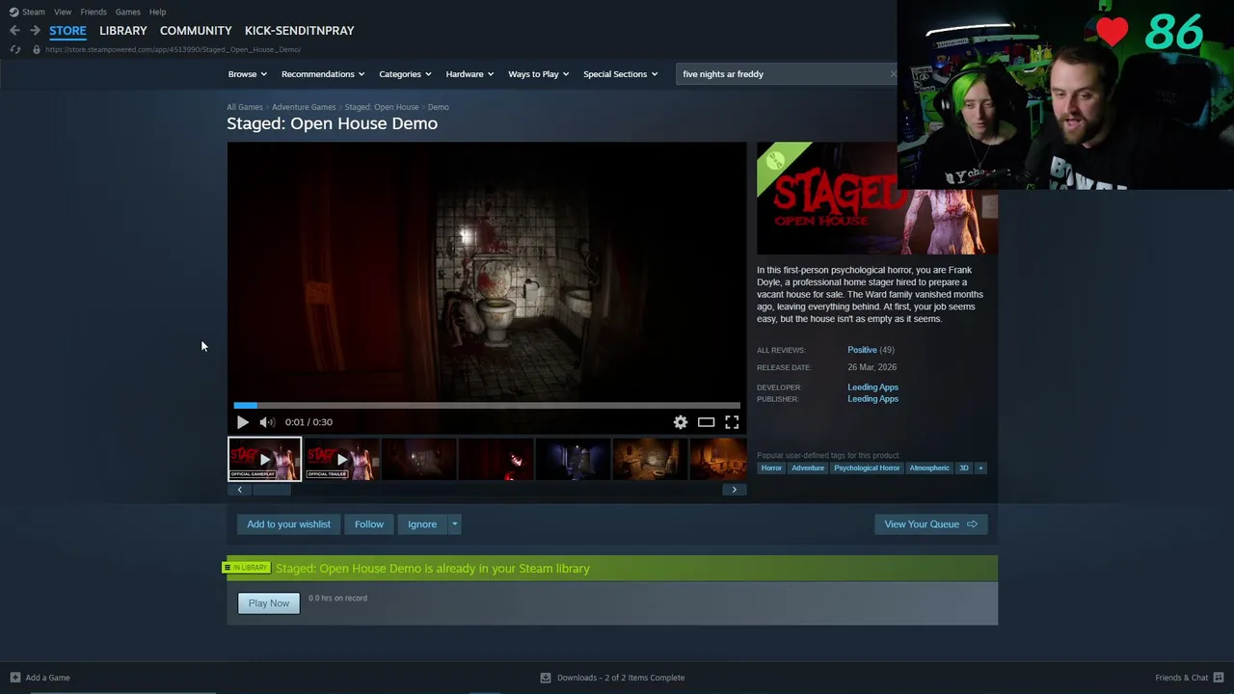Screen dimensions: 1234x694
Task: Enter fullscreen on the trailer player
Action: (x=732, y=422)
